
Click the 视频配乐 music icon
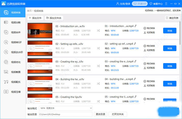6,82
